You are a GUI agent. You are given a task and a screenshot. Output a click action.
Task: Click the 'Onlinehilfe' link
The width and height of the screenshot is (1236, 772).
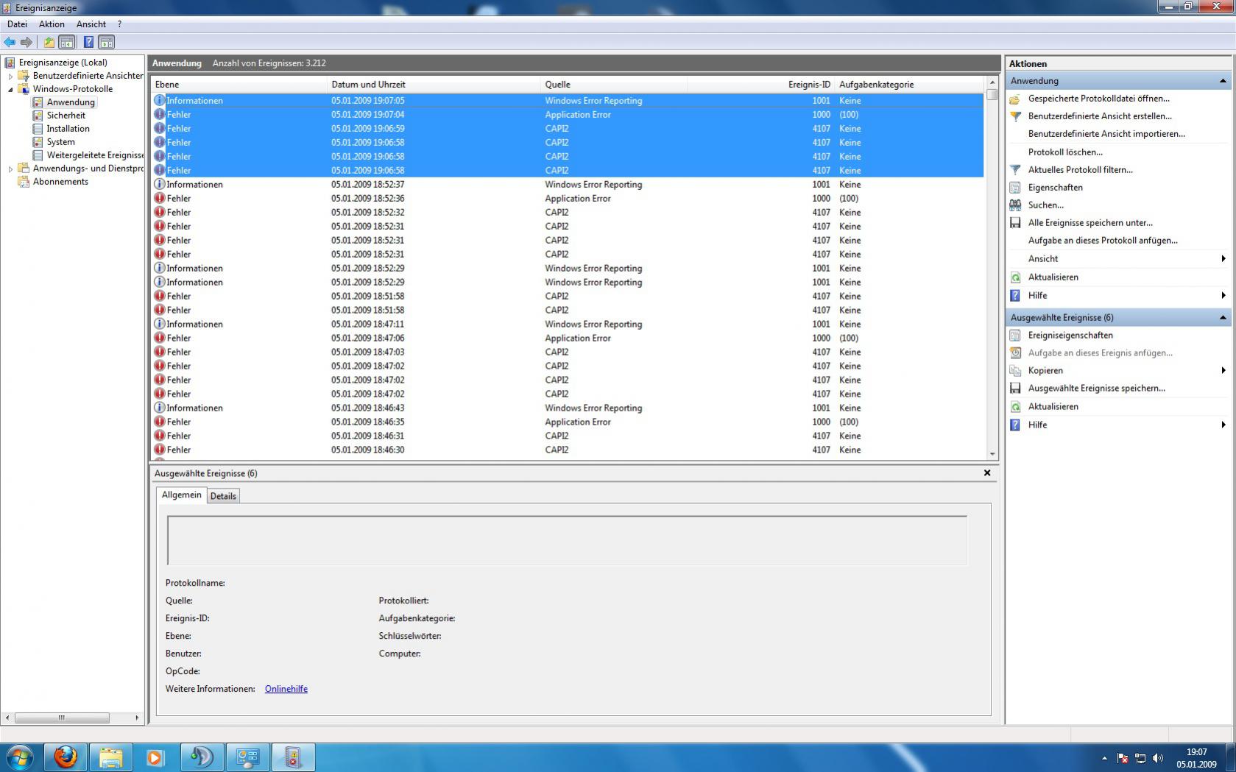click(x=286, y=689)
